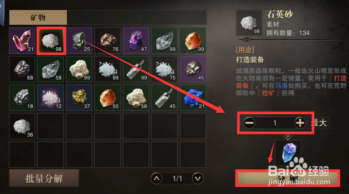Pick the blue crystal cluster with 21
The width and height of the screenshot is (349, 194).
click(193, 98)
